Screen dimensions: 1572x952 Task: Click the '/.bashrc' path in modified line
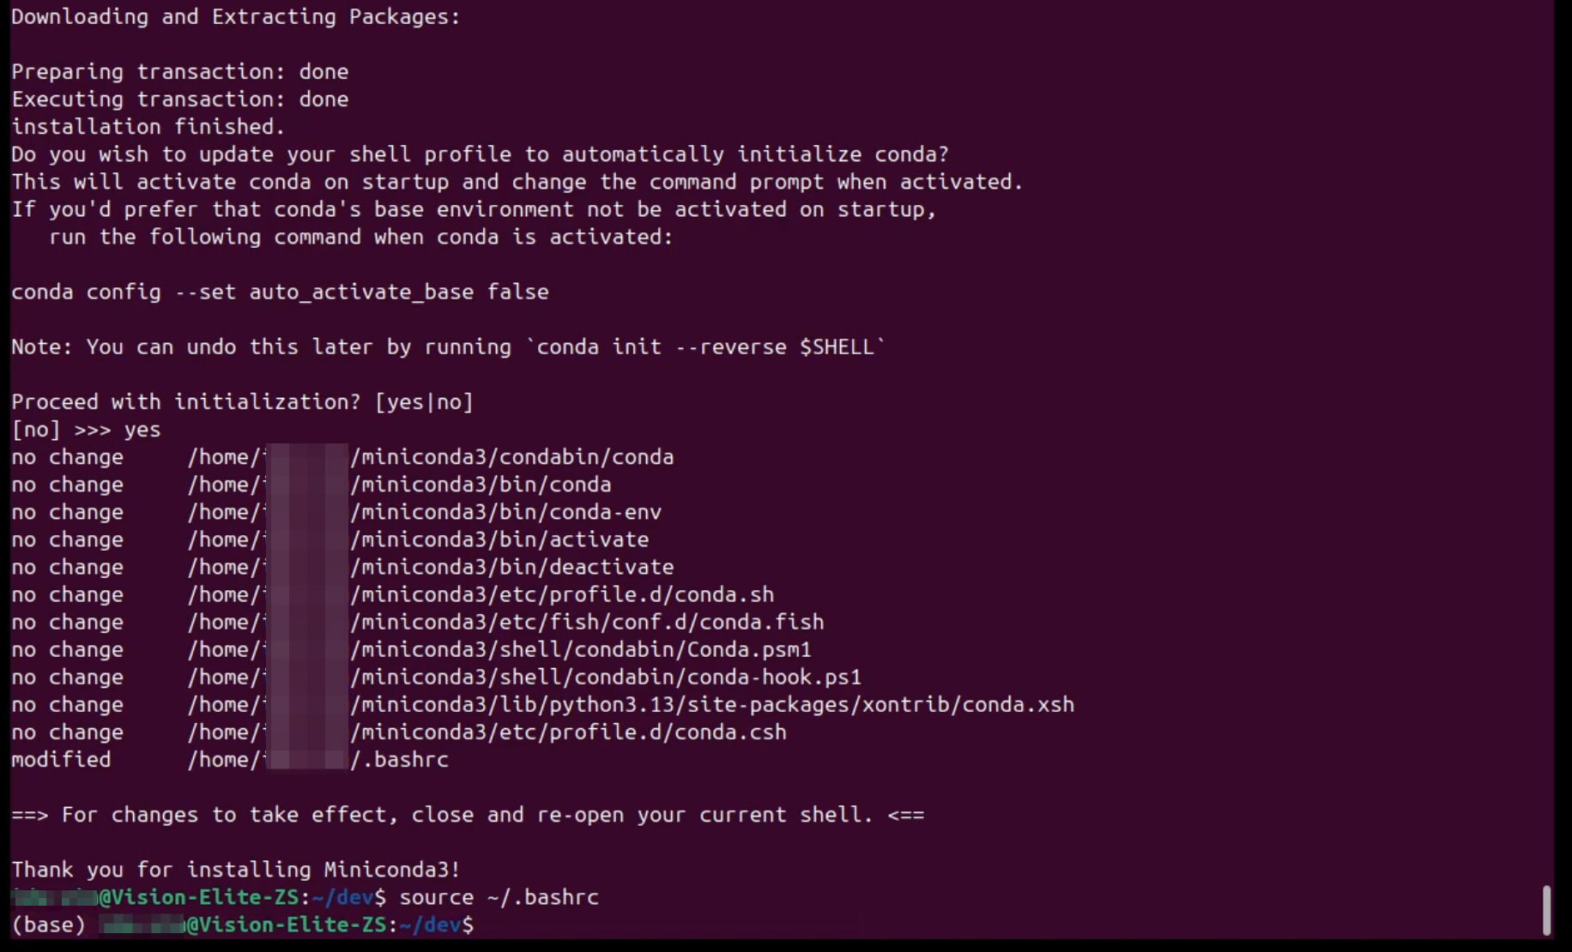point(400,760)
